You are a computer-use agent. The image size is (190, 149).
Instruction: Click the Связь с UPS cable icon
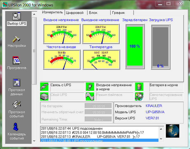(44, 87)
